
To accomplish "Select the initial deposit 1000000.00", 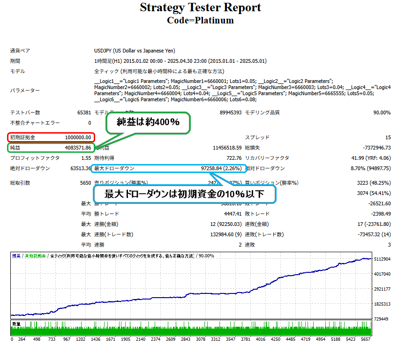I will point(78,137).
